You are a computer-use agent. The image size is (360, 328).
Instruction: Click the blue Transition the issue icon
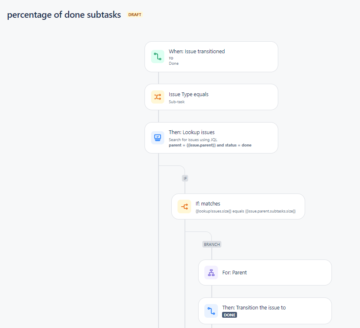pyautogui.click(x=211, y=311)
